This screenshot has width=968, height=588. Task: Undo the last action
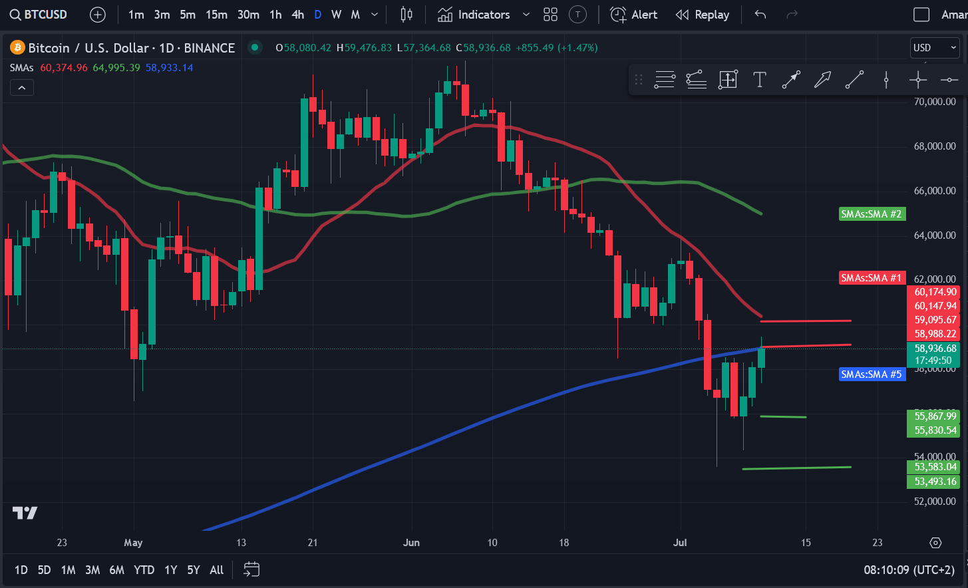[760, 15]
